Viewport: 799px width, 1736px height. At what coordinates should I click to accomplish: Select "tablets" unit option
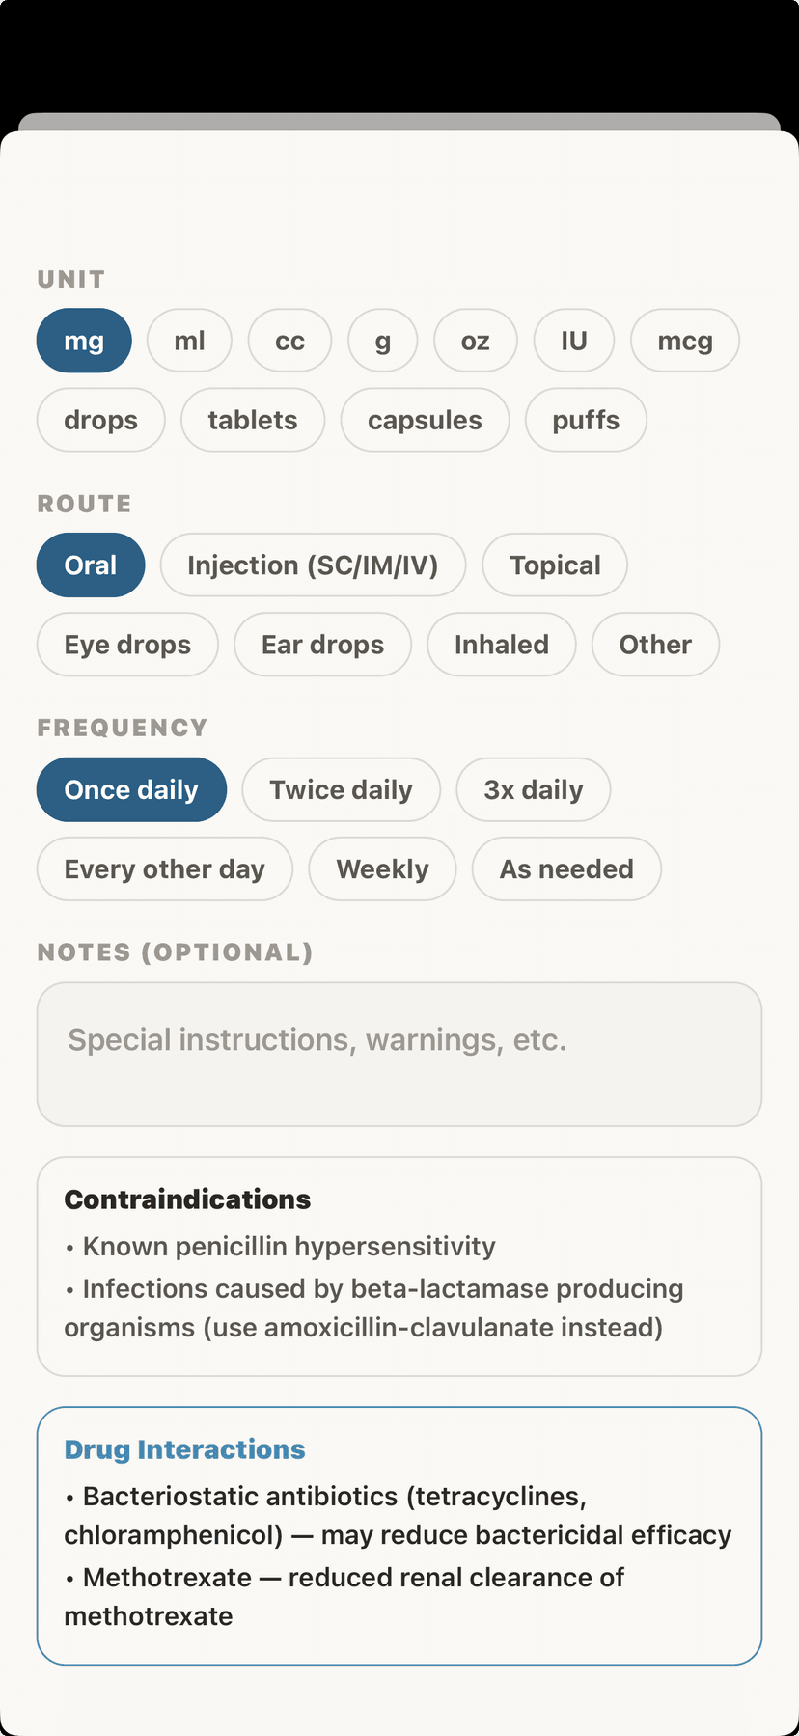point(252,420)
